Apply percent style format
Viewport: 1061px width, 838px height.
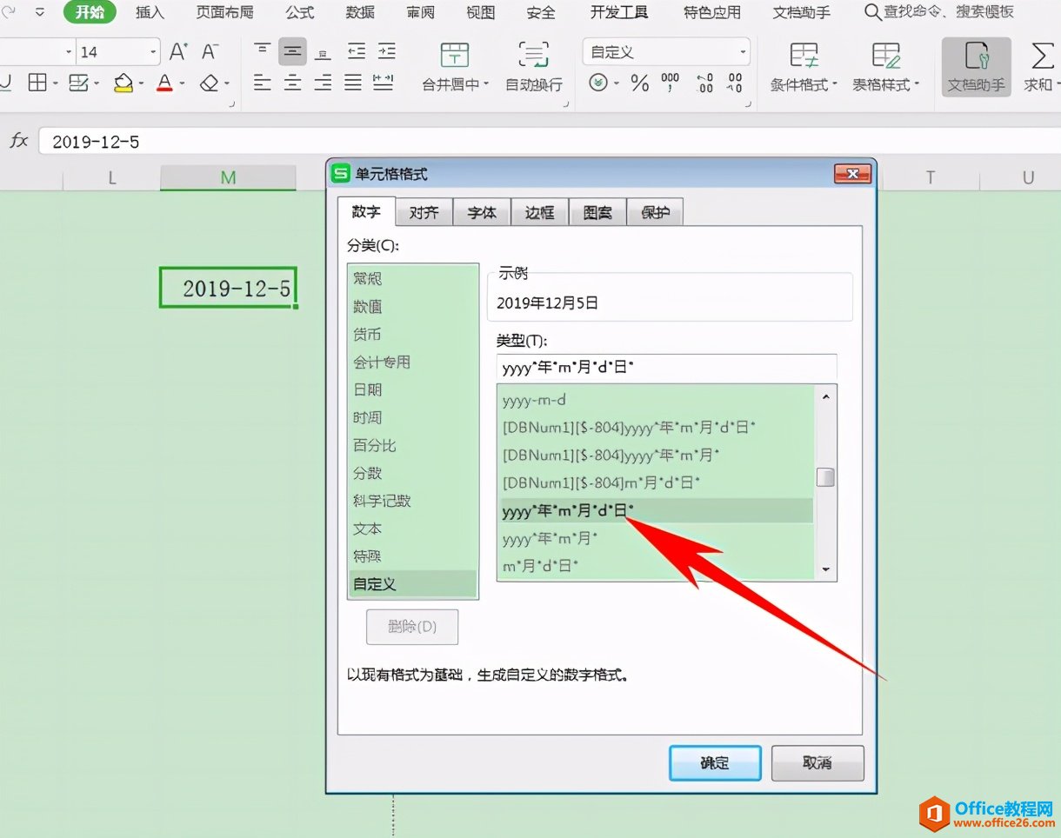tap(640, 83)
